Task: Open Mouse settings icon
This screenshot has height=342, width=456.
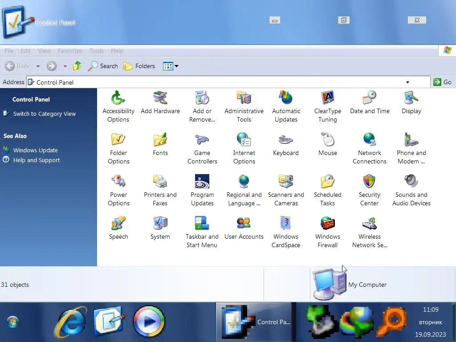Action: point(328,144)
